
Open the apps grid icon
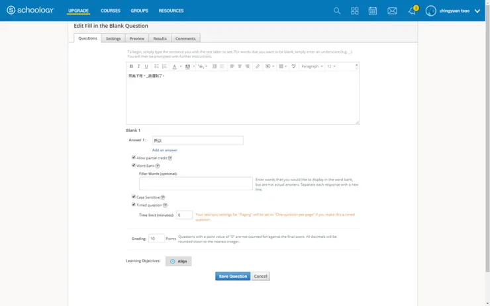[355, 11]
